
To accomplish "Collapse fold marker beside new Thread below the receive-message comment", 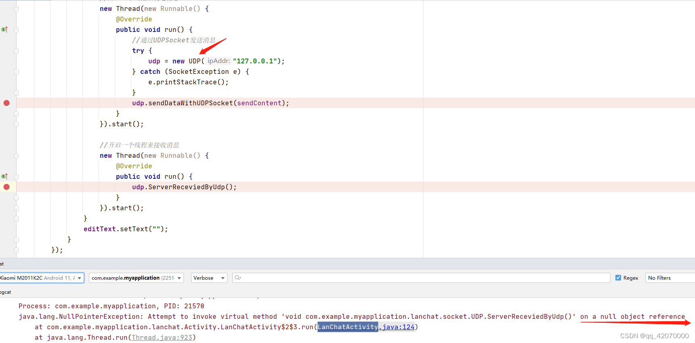I will pos(16,156).
